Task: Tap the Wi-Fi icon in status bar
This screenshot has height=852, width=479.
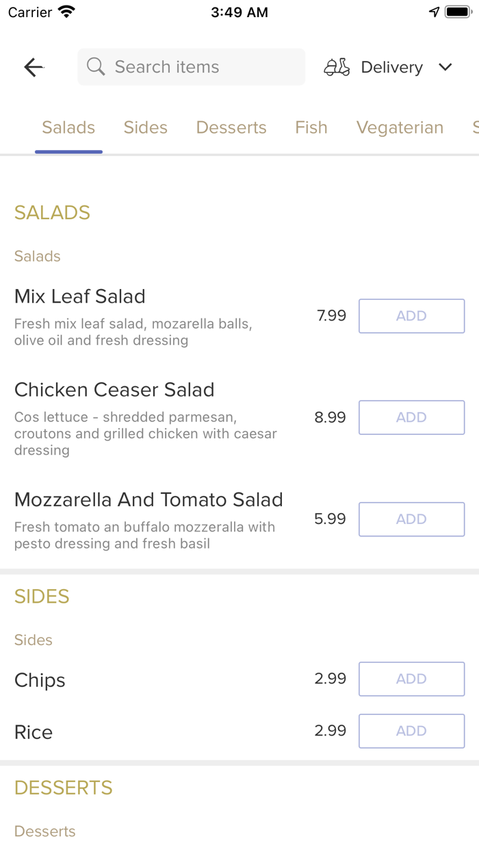Action: click(67, 12)
